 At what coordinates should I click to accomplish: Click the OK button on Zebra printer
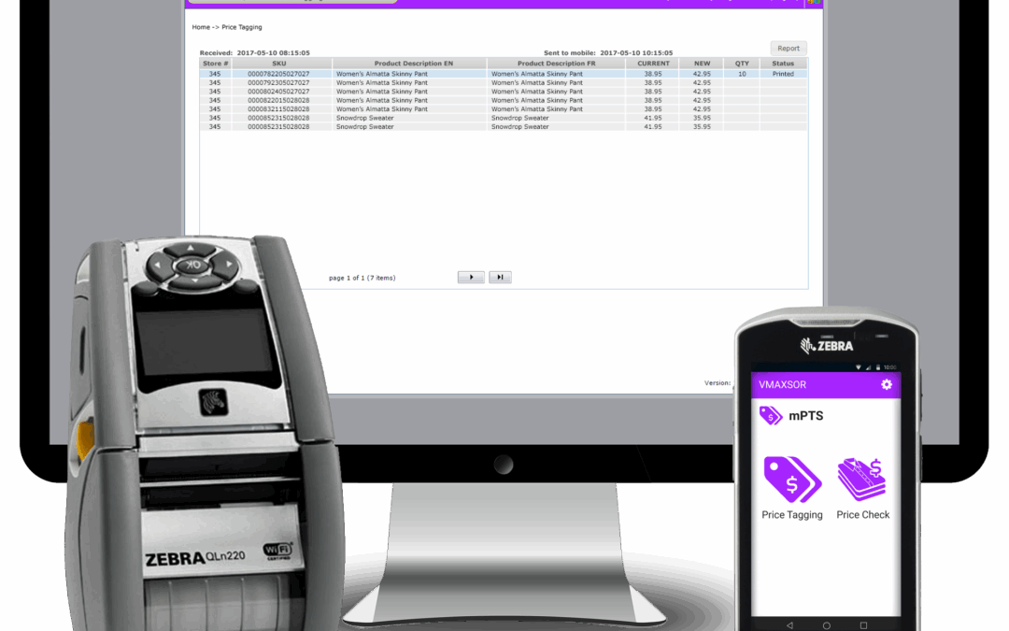(192, 265)
